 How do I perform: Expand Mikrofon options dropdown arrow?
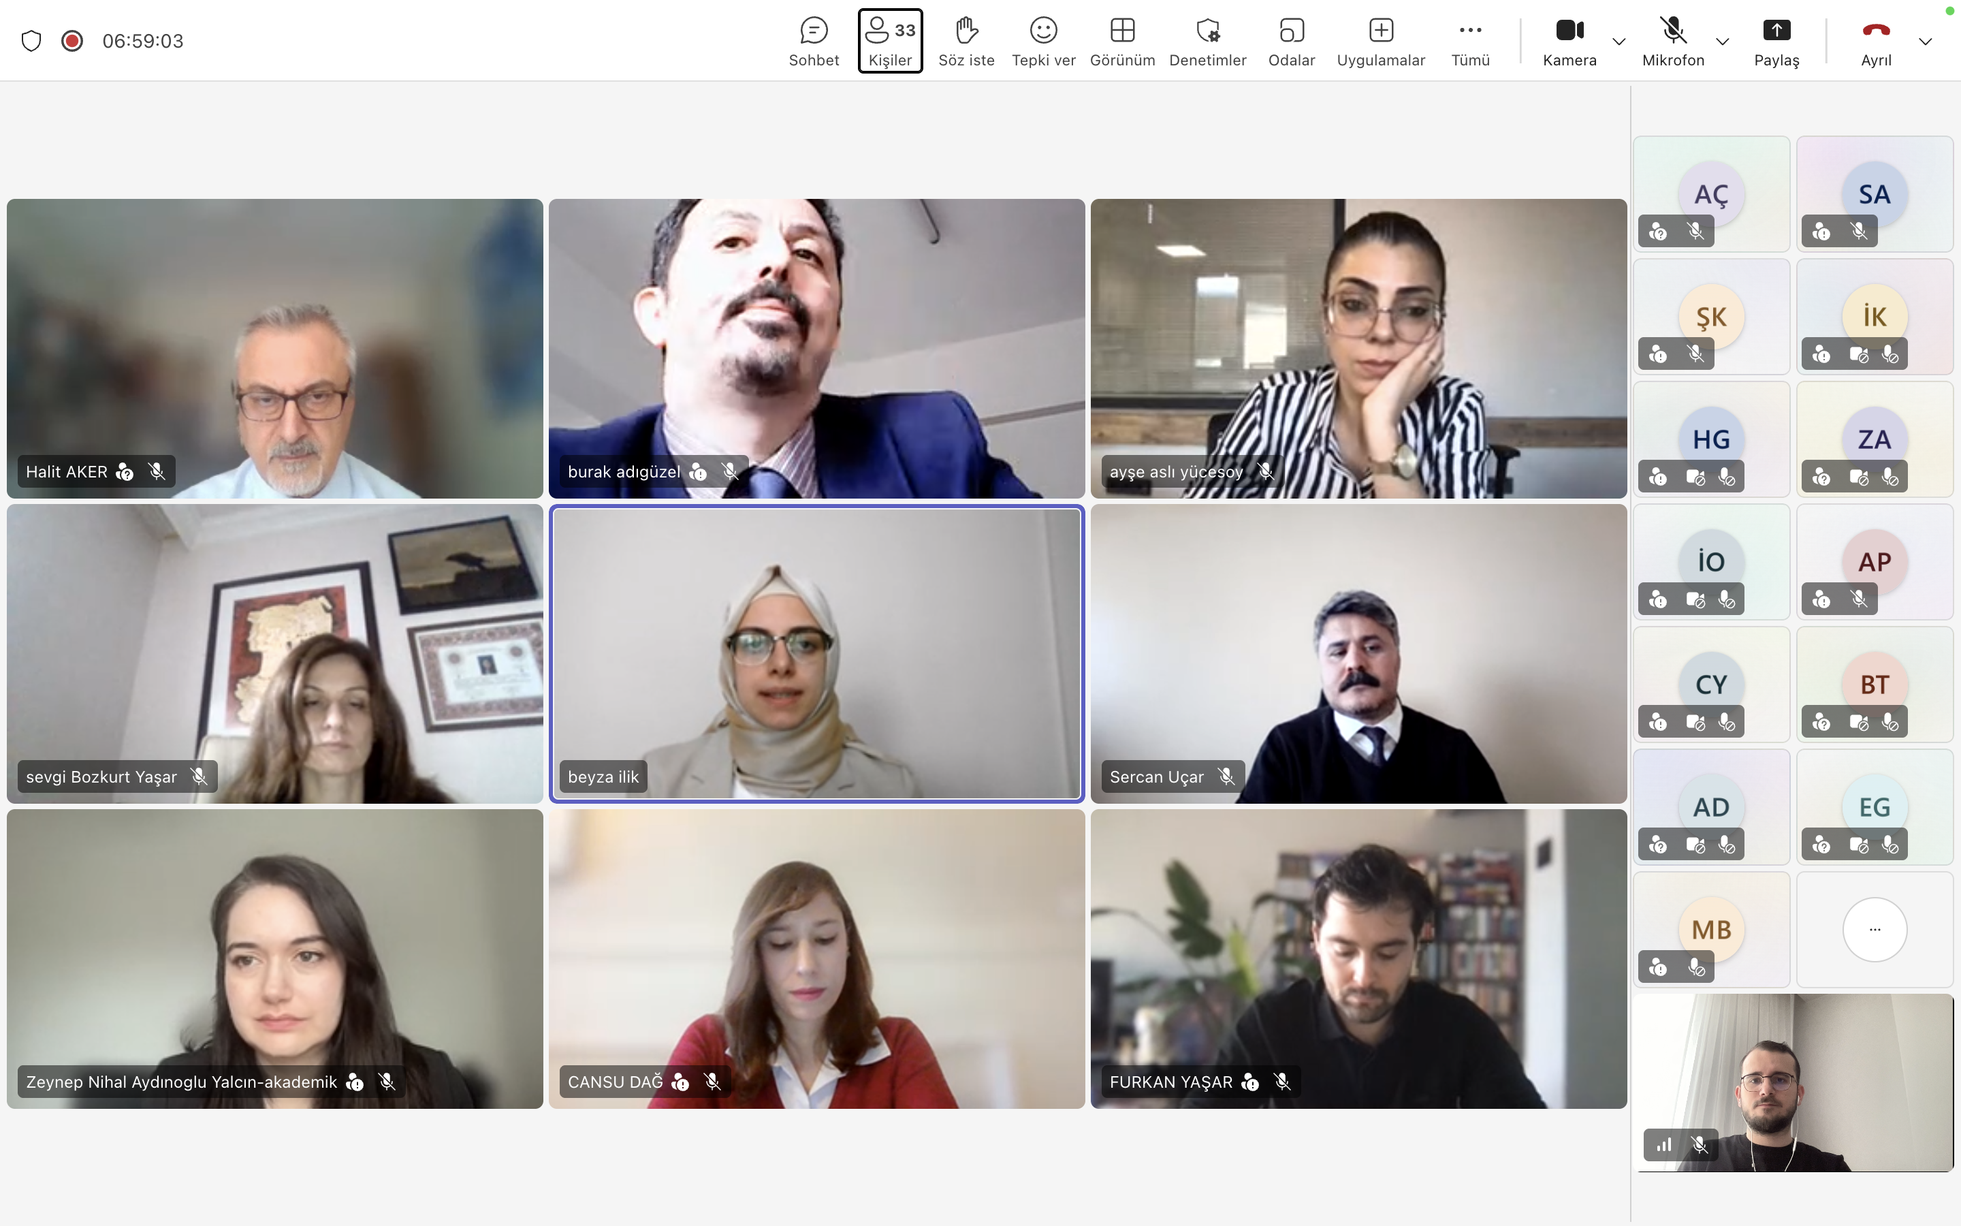pyautogui.click(x=1723, y=42)
